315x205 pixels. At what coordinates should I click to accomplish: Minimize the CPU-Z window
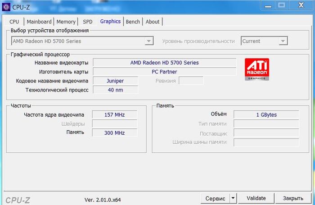pos(268,5)
